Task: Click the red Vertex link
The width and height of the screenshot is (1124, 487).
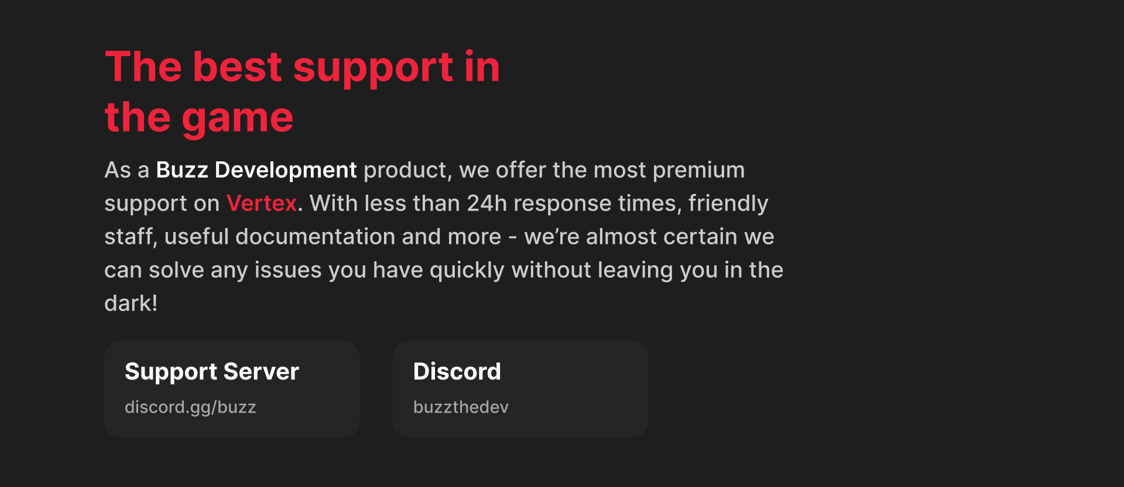Action: tap(262, 203)
